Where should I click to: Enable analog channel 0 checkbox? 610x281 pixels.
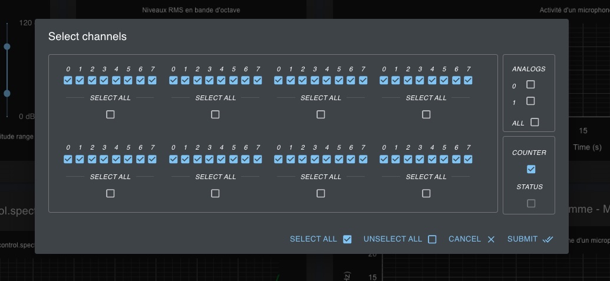click(x=530, y=85)
